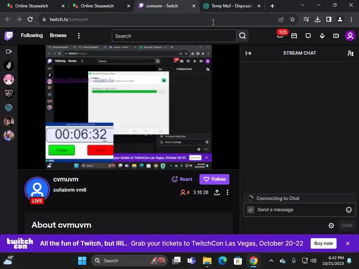Open the Get Bits diamond icon

tap(322, 36)
